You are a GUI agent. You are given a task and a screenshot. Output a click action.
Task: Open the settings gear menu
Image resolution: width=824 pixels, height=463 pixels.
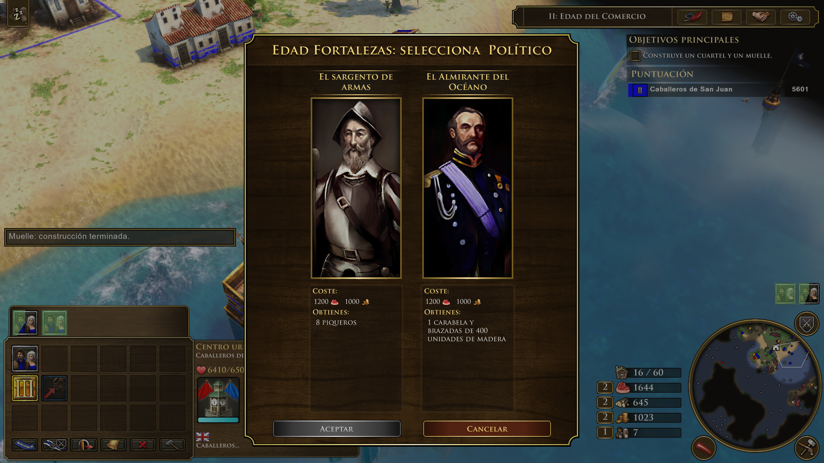(x=795, y=17)
